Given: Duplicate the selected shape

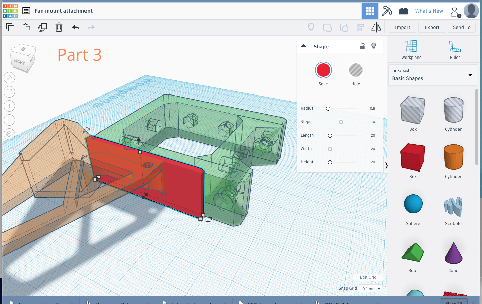Looking at the screenshot, I should pyautogui.click(x=43, y=27).
